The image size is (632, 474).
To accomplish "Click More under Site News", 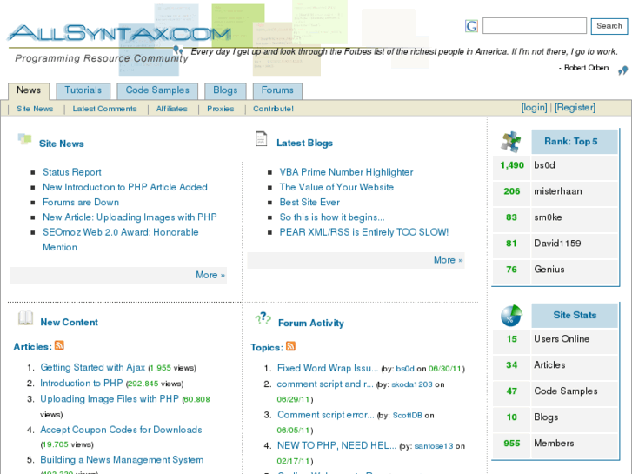I will [210, 275].
